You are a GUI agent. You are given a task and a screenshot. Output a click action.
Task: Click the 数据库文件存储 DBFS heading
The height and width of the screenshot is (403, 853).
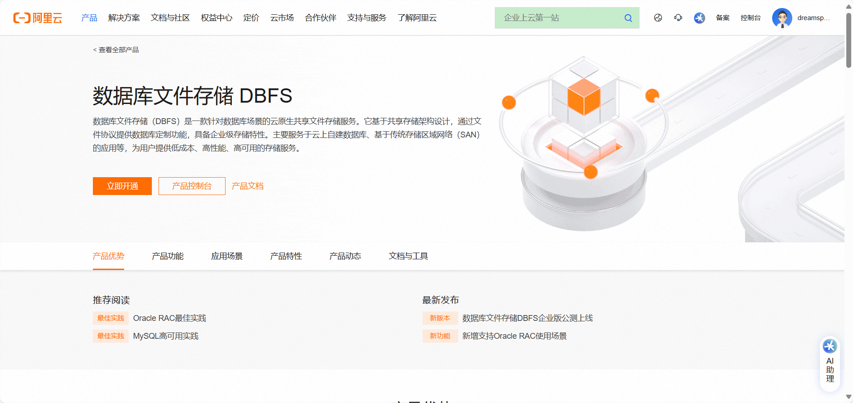click(x=192, y=96)
